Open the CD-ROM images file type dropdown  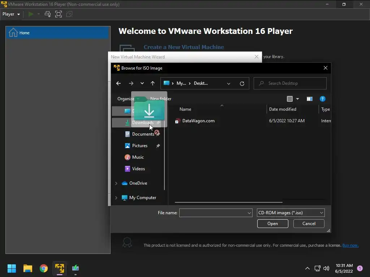pyautogui.click(x=291, y=213)
